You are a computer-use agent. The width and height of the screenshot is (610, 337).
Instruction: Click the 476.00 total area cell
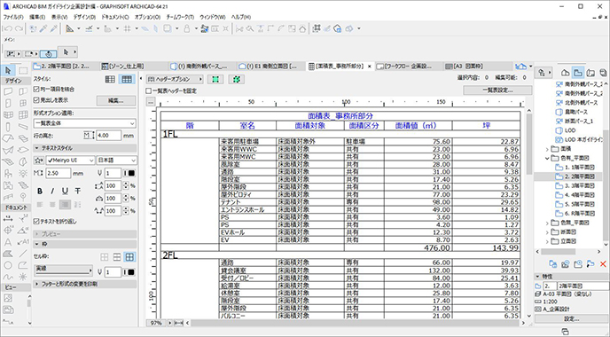pyautogui.click(x=418, y=248)
